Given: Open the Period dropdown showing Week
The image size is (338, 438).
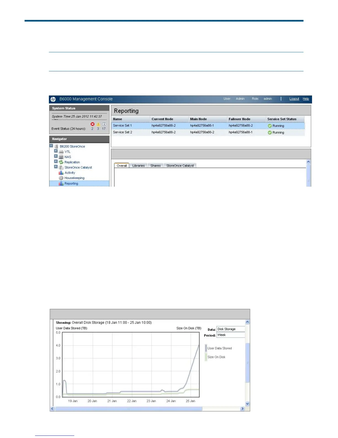Looking at the screenshot, I should point(231,335).
